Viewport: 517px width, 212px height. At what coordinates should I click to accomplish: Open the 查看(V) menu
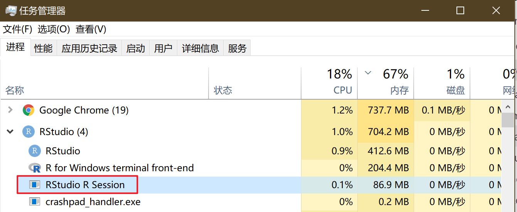[91, 29]
